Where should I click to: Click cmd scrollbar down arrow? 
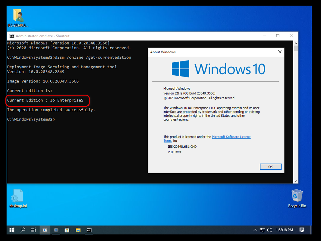click(x=296, y=181)
